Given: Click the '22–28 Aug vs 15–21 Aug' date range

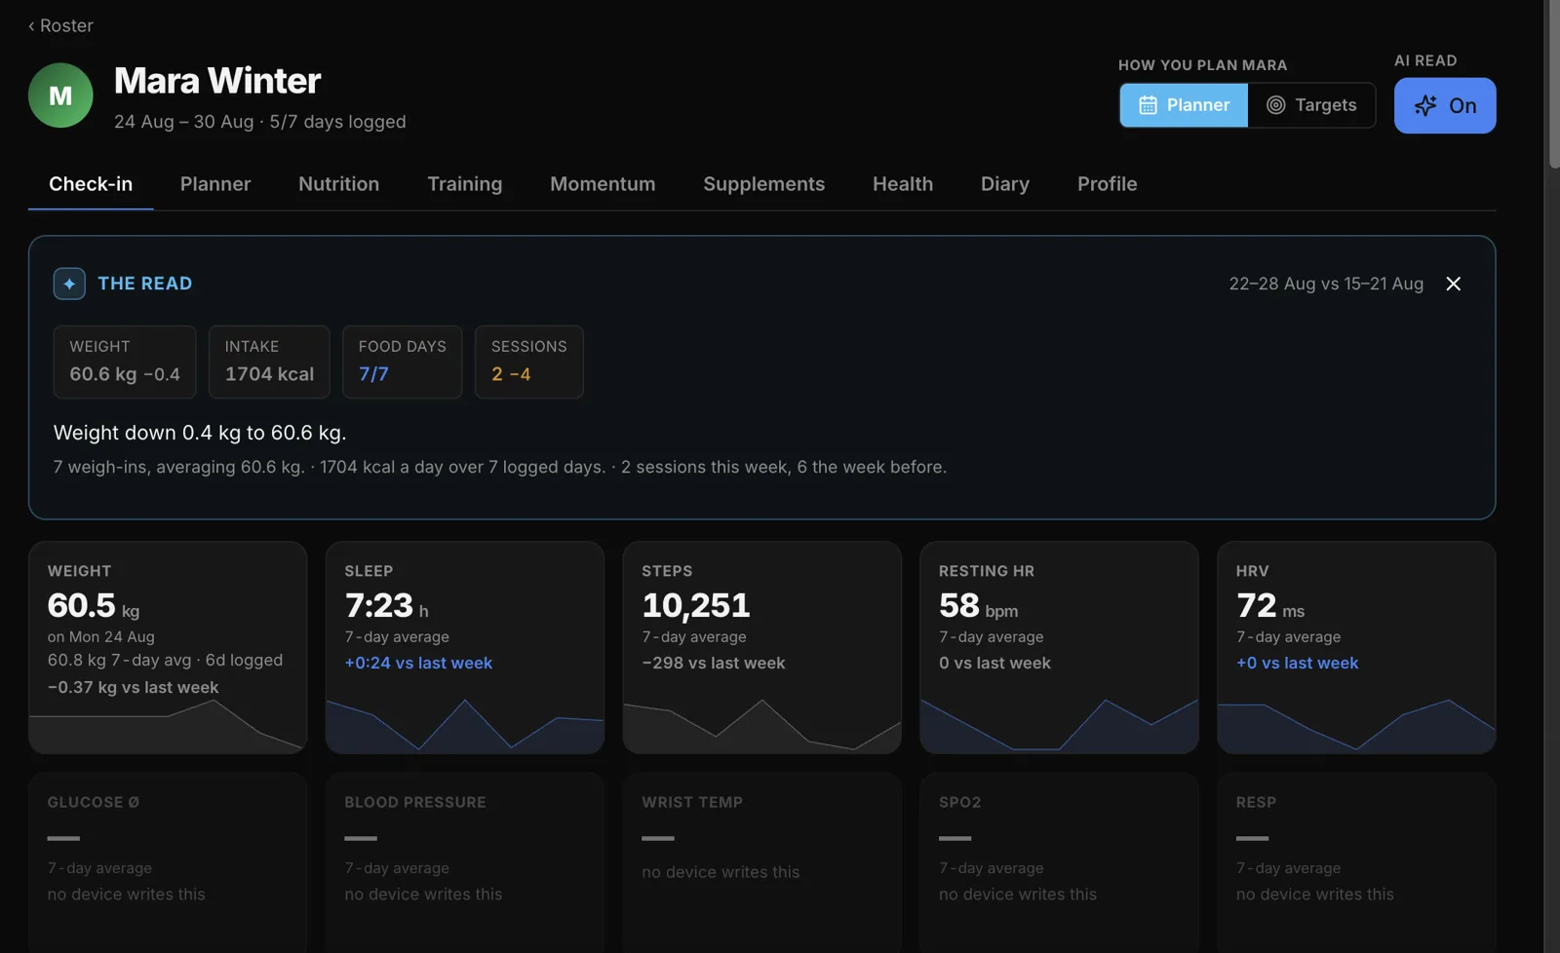Looking at the screenshot, I should (1326, 284).
